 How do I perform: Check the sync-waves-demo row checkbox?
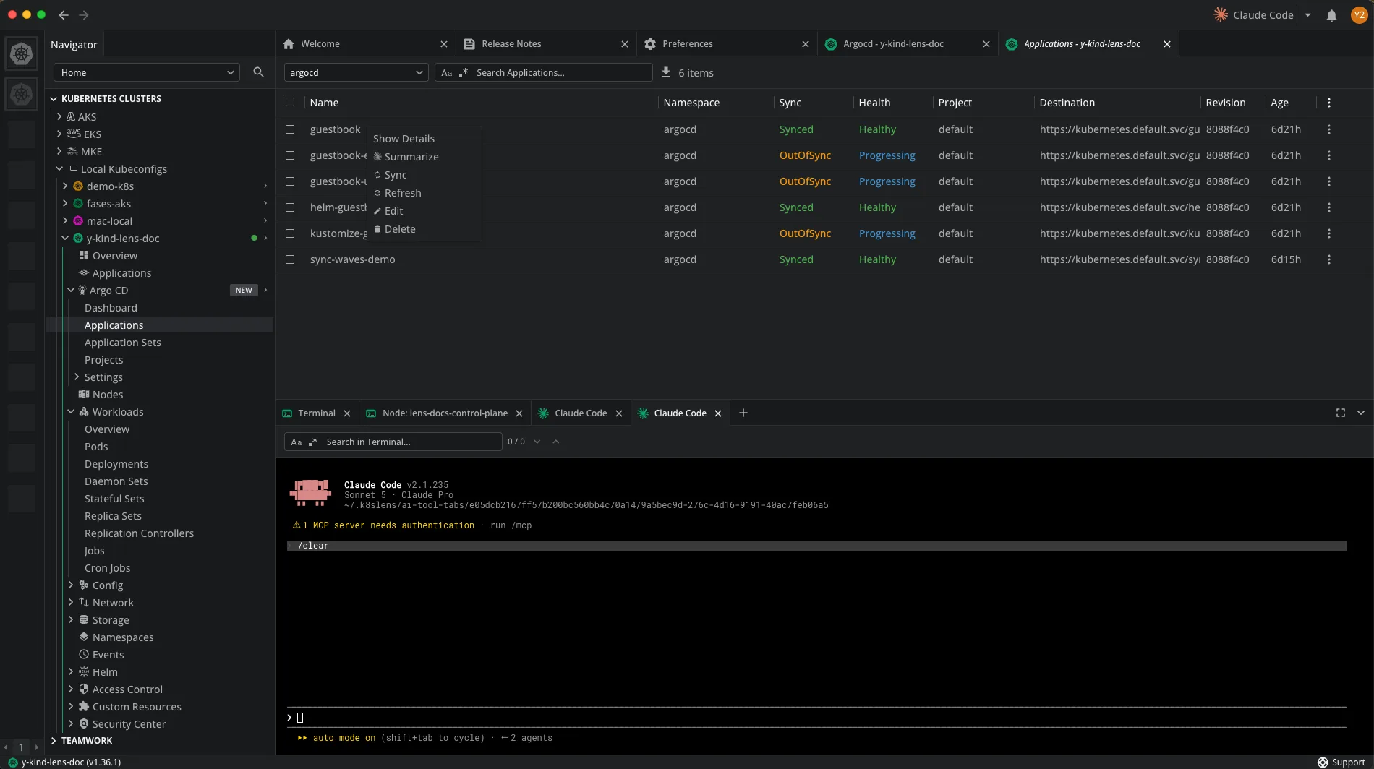pos(290,259)
